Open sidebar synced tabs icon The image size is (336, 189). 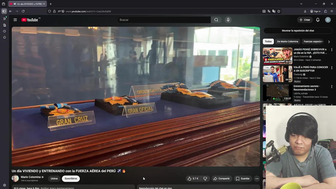point(4,25)
